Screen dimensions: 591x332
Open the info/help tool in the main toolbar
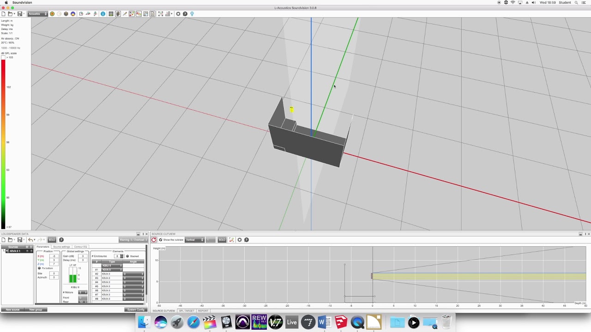point(103,14)
